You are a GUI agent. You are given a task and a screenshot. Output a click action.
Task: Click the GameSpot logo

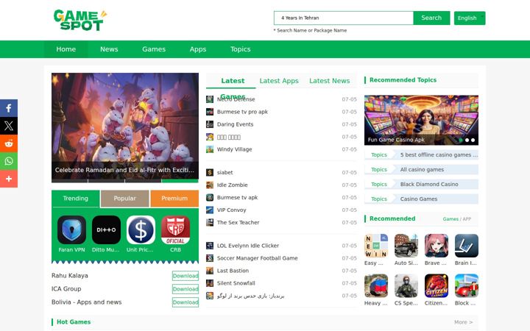tap(80, 21)
